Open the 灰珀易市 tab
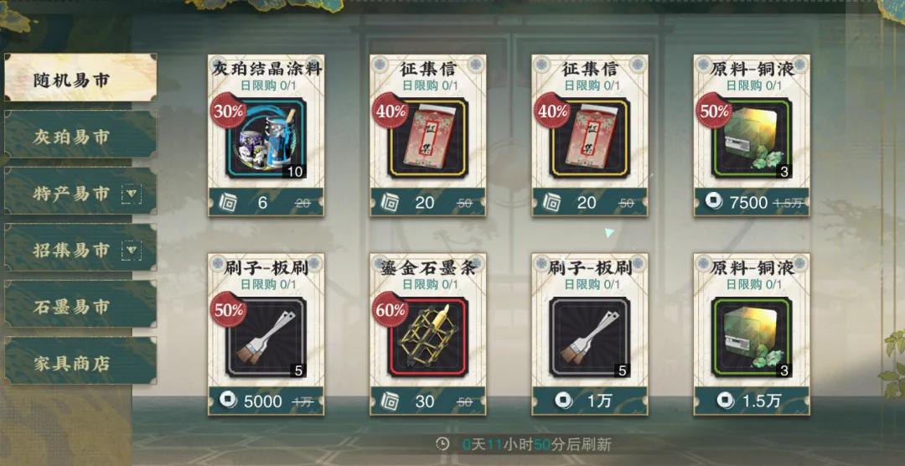 [x=80, y=135]
